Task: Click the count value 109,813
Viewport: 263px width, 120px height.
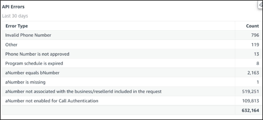Action: pos(251,101)
